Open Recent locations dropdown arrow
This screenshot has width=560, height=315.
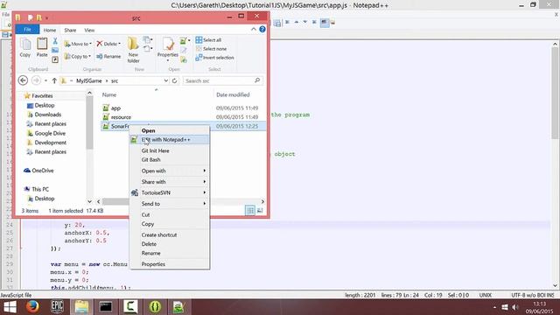45,80
